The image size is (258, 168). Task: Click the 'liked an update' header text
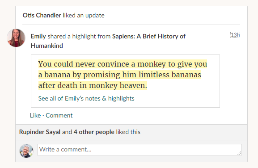coord(84,15)
